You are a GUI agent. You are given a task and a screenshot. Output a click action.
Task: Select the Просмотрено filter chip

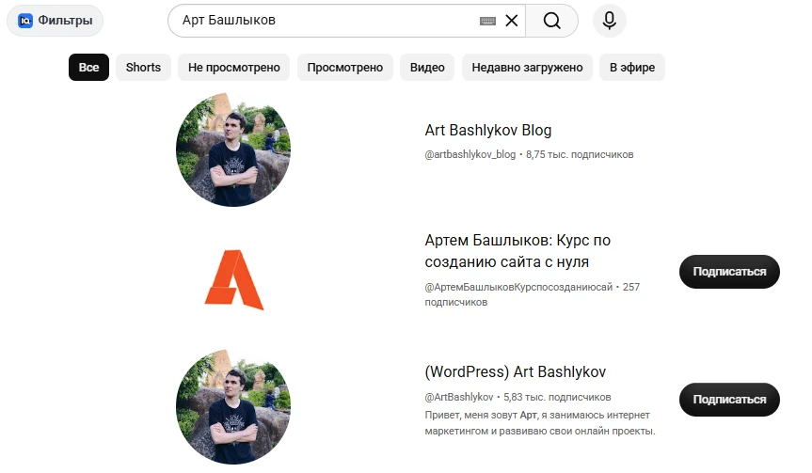point(345,68)
